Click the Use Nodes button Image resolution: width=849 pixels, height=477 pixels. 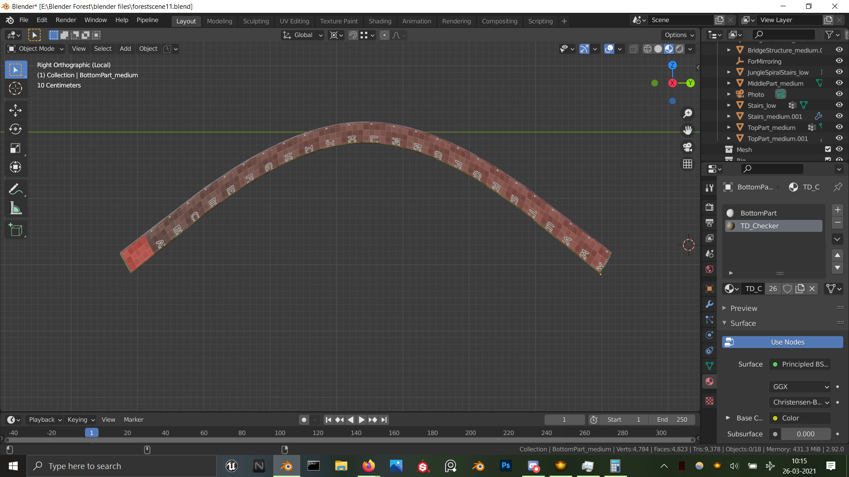(x=782, y=342)
